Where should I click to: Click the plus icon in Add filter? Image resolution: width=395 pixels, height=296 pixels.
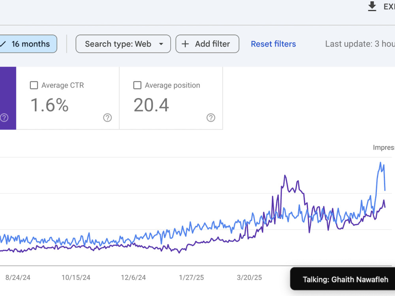pos(185,44)
